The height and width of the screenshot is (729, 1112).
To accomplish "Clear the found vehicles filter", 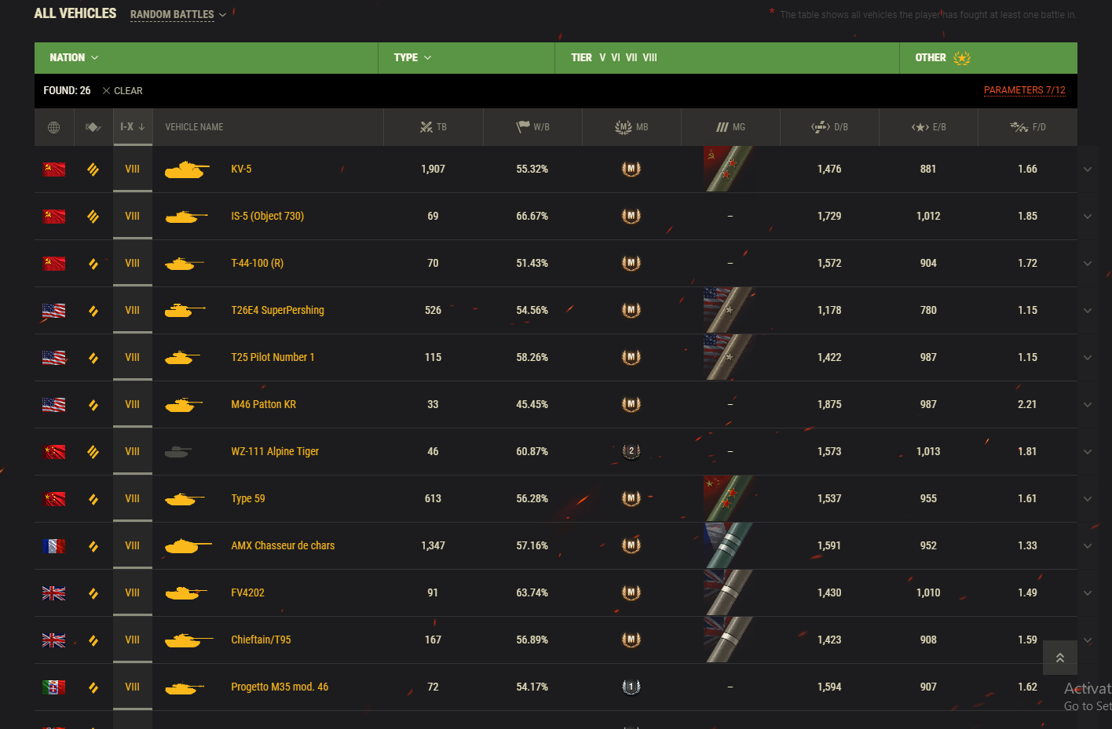I will (123, 91).
